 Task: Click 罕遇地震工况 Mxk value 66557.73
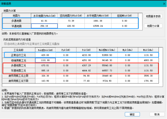pos(107,71)
